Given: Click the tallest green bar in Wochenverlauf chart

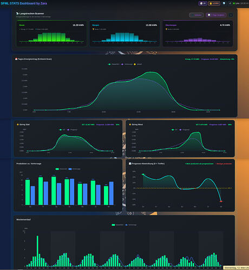Looking at the screenshot, I should [x=37, y=251].
